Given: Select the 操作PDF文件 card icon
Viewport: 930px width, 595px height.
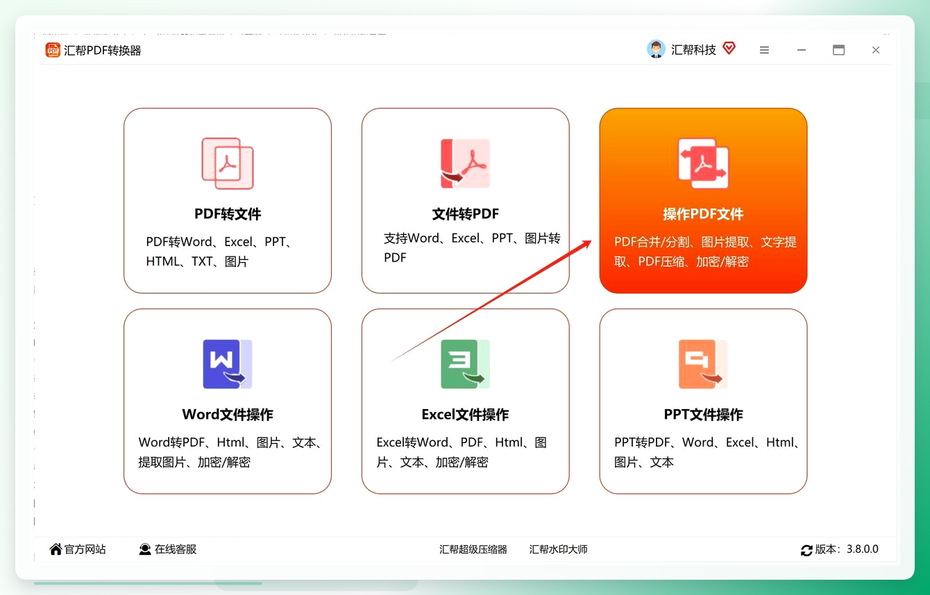Looking at the screenshot, I should coord(703,164).
